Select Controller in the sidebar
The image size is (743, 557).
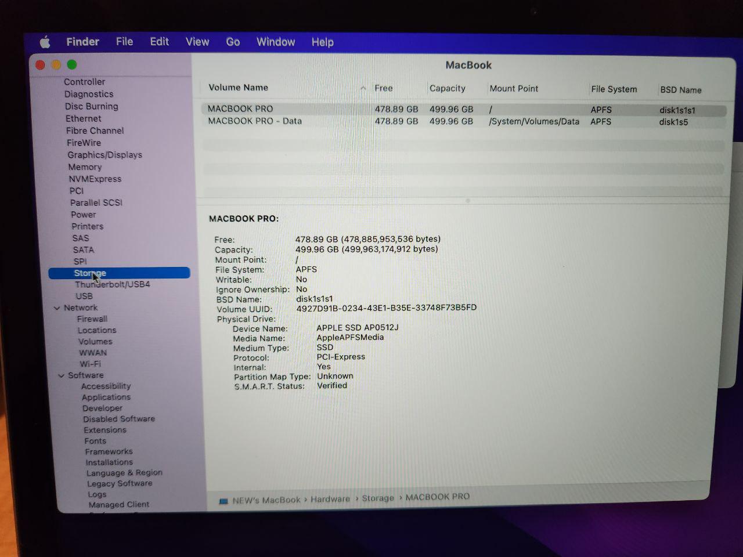pos(84,82)
